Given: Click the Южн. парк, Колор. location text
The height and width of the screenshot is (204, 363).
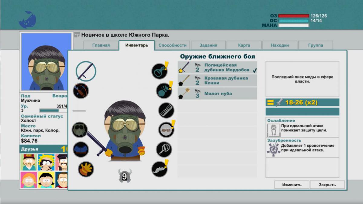Looking at the screenshot, I should tap(40, 130).
